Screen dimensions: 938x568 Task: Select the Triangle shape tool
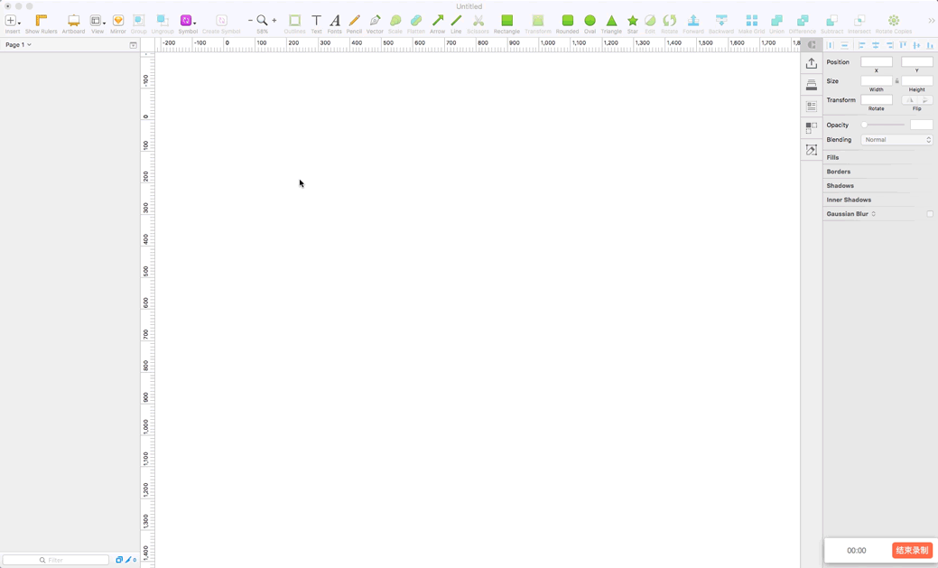[611, 21]
